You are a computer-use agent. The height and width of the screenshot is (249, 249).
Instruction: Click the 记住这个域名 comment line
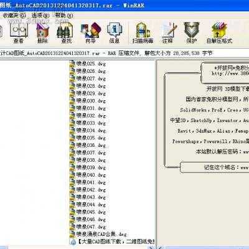click(226, 167)
